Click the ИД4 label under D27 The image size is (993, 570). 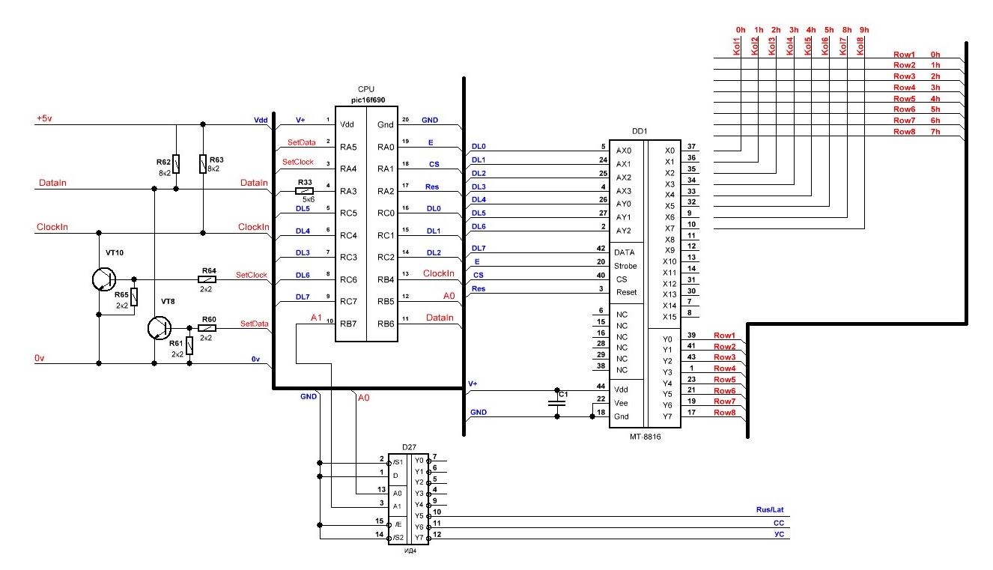(x=409, y=551)
